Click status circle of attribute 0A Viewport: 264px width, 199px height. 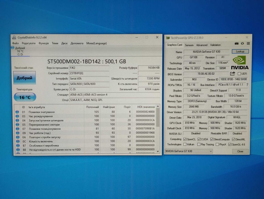(18, 137)
